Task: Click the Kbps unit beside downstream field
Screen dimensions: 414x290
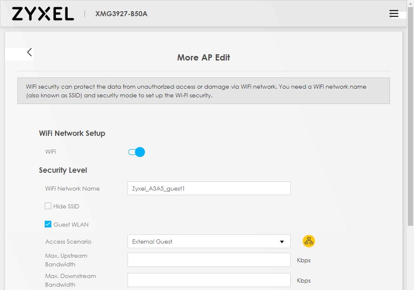Action: [303, 281]
